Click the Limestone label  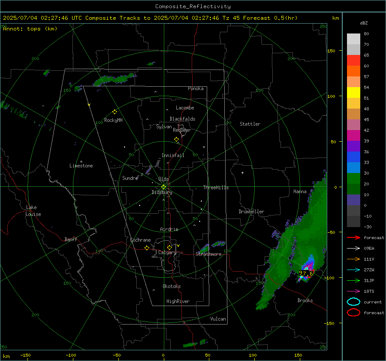81,166
